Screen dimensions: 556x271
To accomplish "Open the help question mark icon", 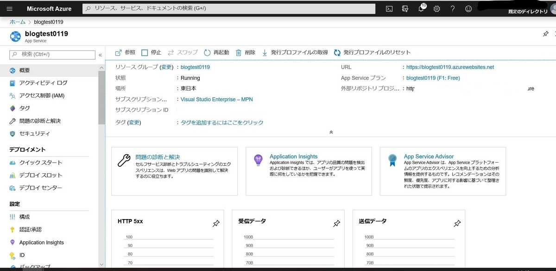I will pyautogui.click(x=453, y=8).
